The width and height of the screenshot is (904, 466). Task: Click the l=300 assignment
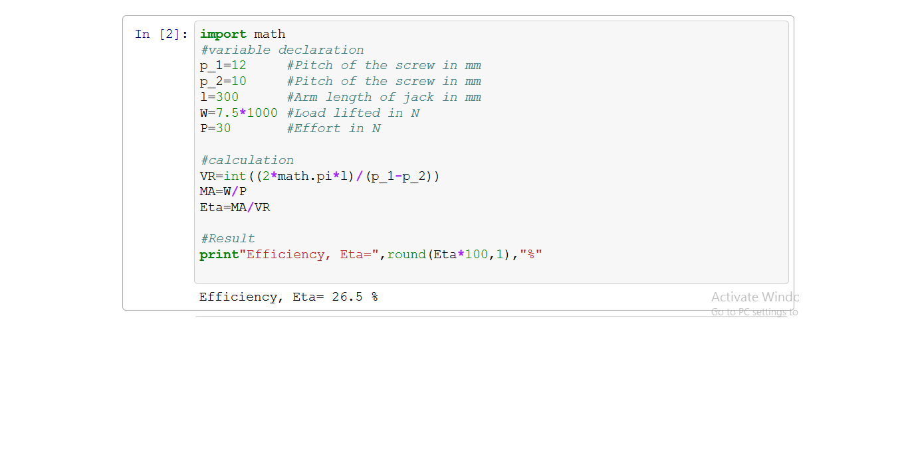click(219, 98)
